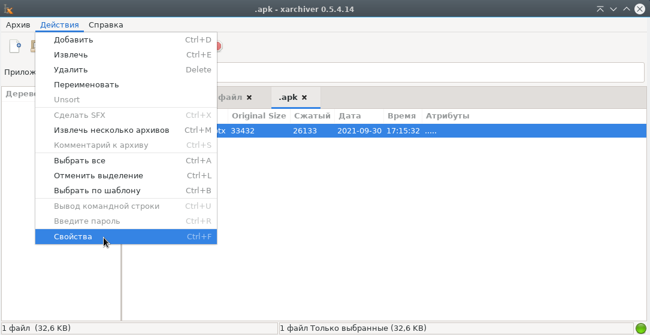Click the New archive toolbar icon
This screenshot has width=650, height=335.
click(15, 46)
